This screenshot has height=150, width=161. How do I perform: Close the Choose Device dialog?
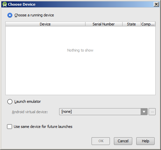(x=156, y=4)
